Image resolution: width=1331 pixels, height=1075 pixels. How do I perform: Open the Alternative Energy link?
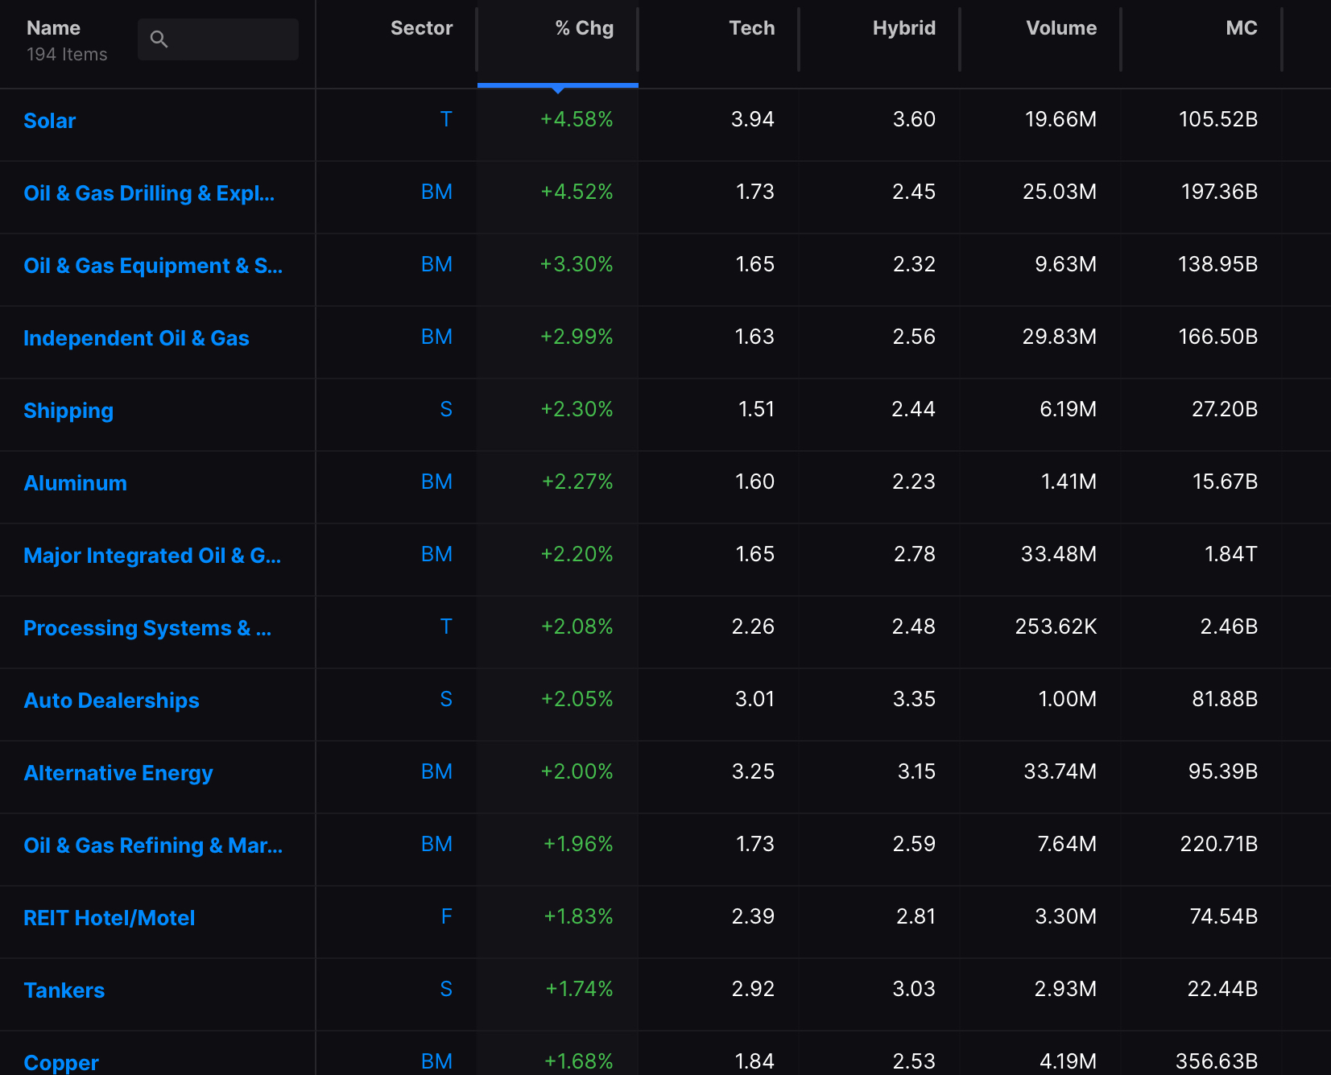point(118,773)
